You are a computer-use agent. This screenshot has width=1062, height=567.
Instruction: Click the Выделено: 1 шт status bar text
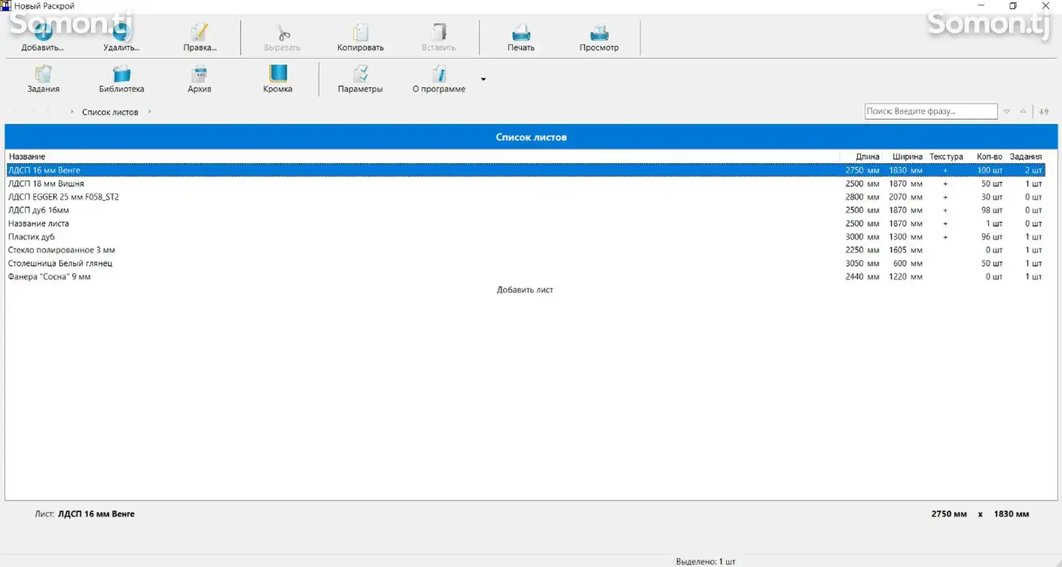tap(706, 562)
